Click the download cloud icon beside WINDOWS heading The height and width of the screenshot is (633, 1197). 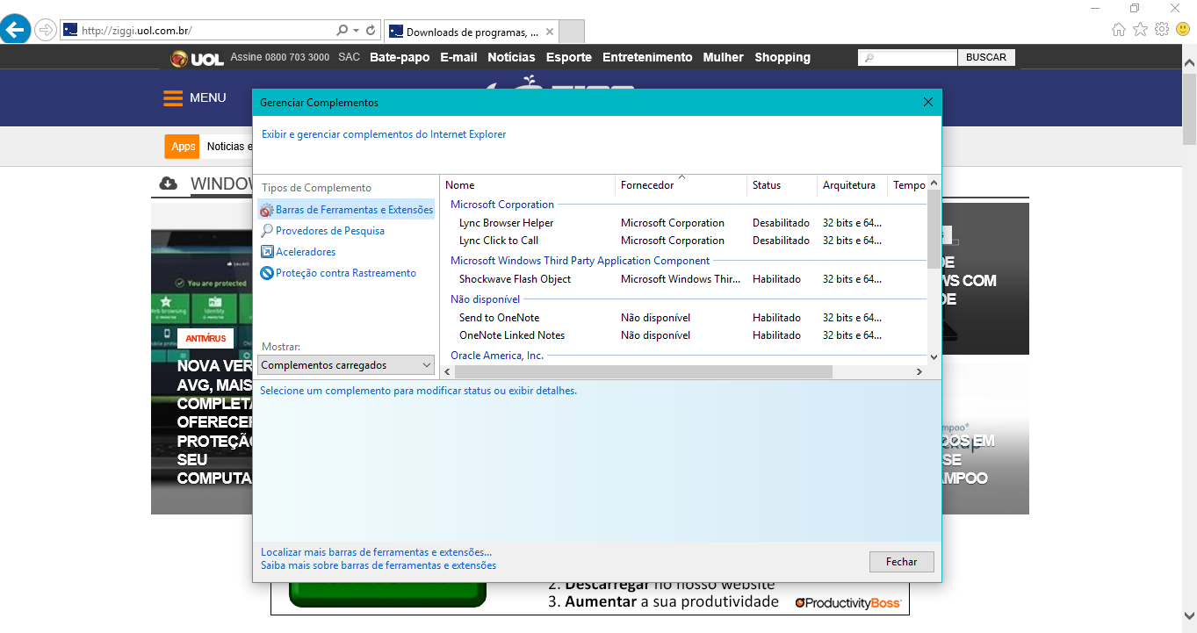click(x=168, y=183)
